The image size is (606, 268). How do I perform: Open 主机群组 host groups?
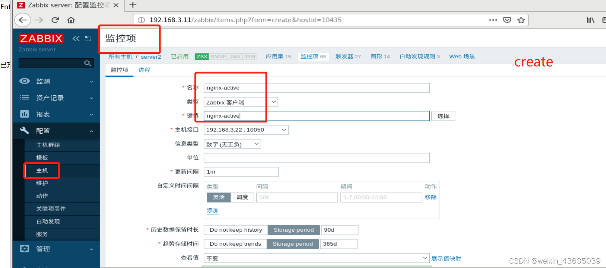click(48, 145)
